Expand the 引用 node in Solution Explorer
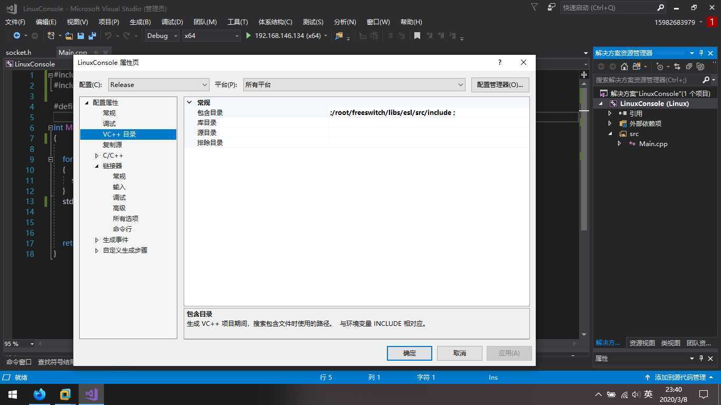 point(610,113)
